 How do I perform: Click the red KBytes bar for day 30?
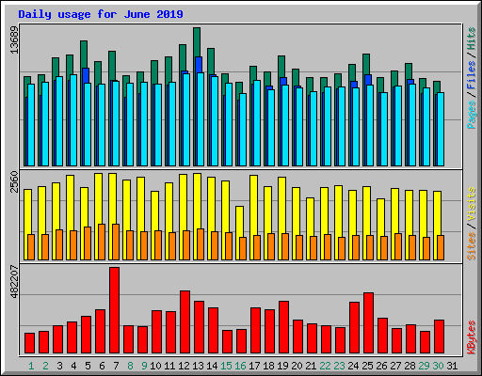click(440, 337)
